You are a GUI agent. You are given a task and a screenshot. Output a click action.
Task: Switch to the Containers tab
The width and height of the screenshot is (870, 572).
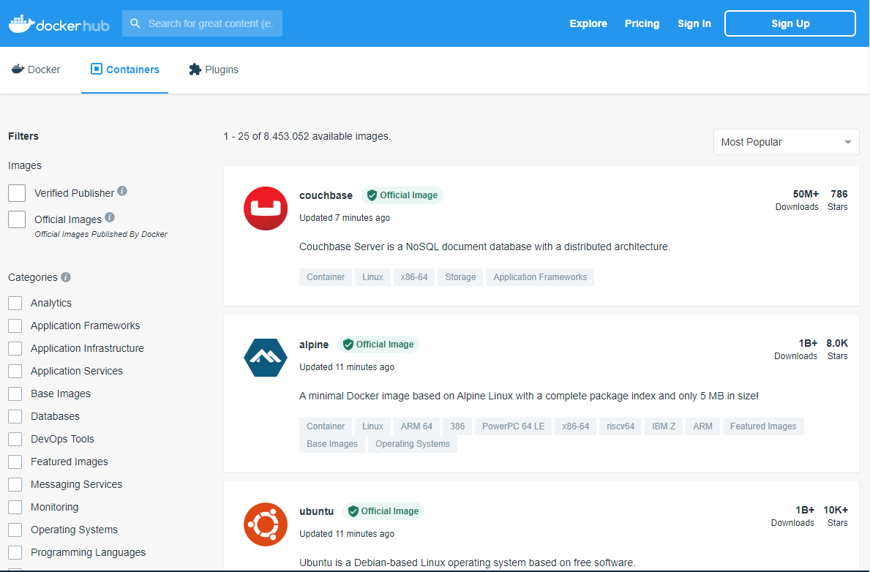coord(125,69)
